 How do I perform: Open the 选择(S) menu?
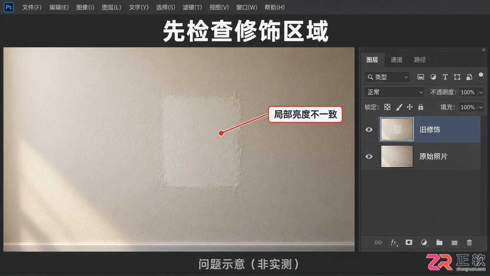click(x=166, y=7)
